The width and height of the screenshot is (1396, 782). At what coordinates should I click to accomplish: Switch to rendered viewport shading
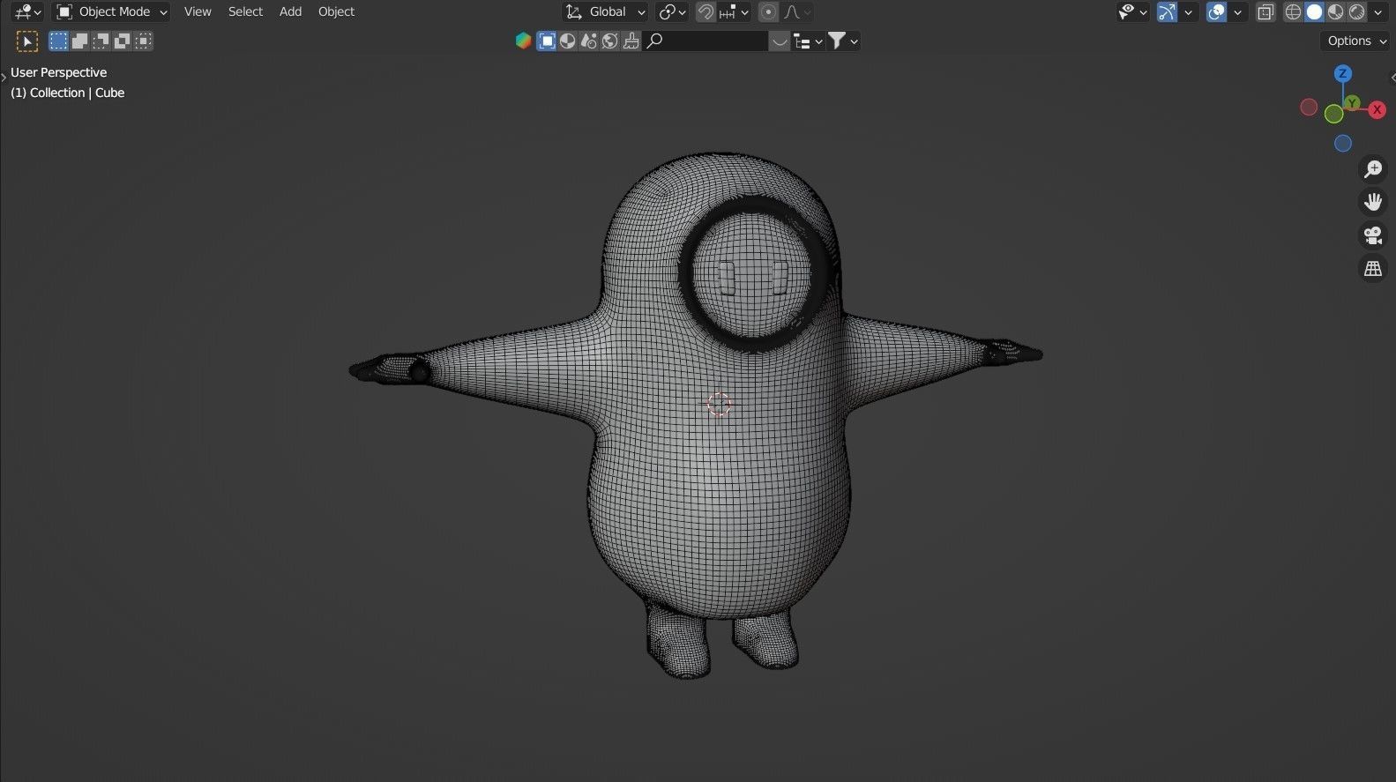1356,11
